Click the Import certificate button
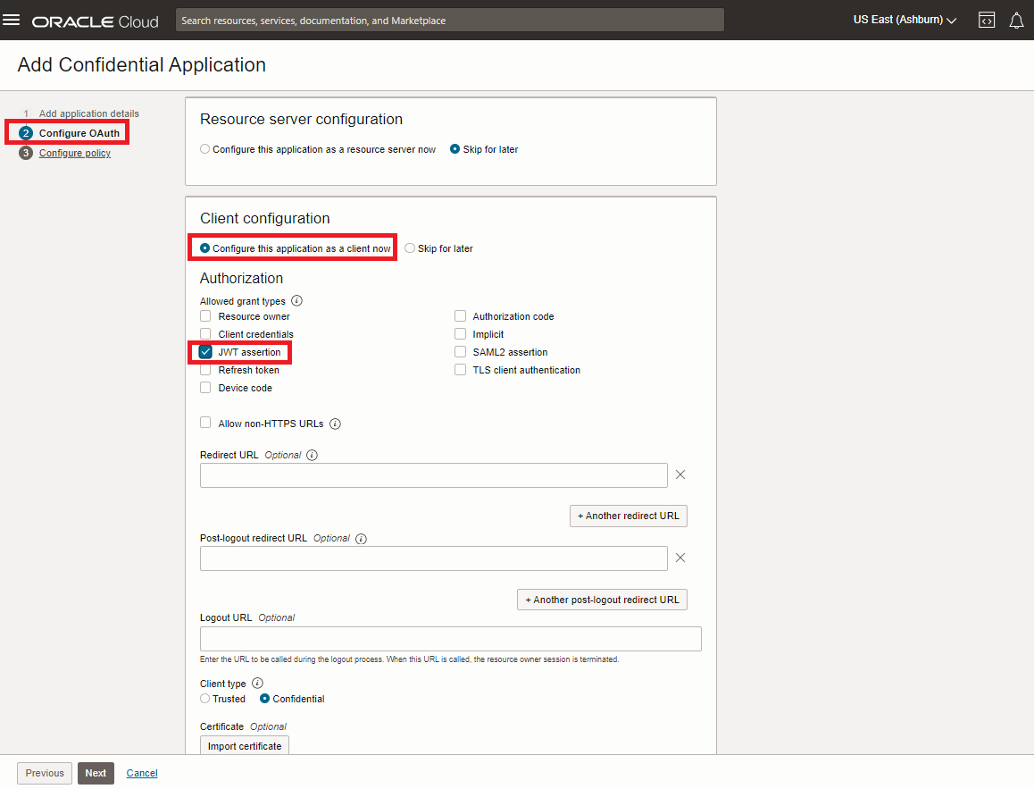The image size is (1034, 789). tap(244, 745)
